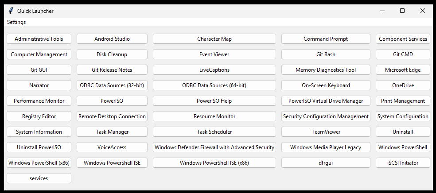Run Disk Cleanup

(112, 54)
